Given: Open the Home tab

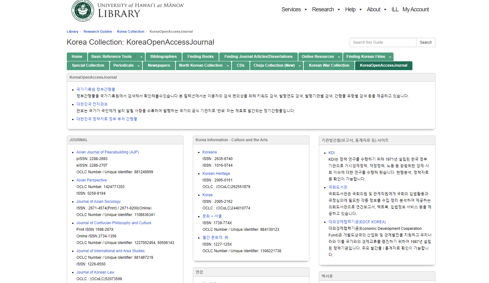Looking at the screenshot, I should (x=77, y=57).
